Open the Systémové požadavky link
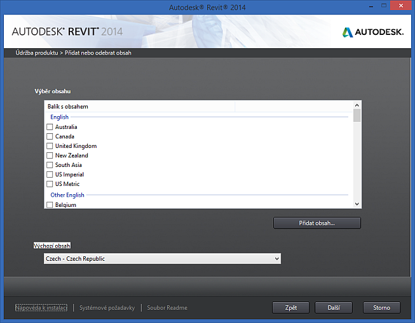Screen dimensions: 415x323 click(107, 308)
